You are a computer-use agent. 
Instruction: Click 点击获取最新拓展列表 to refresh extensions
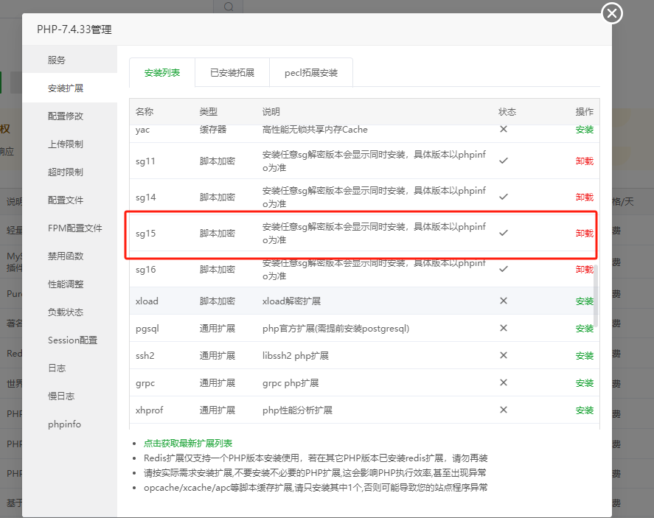click(x=189, y=443)
